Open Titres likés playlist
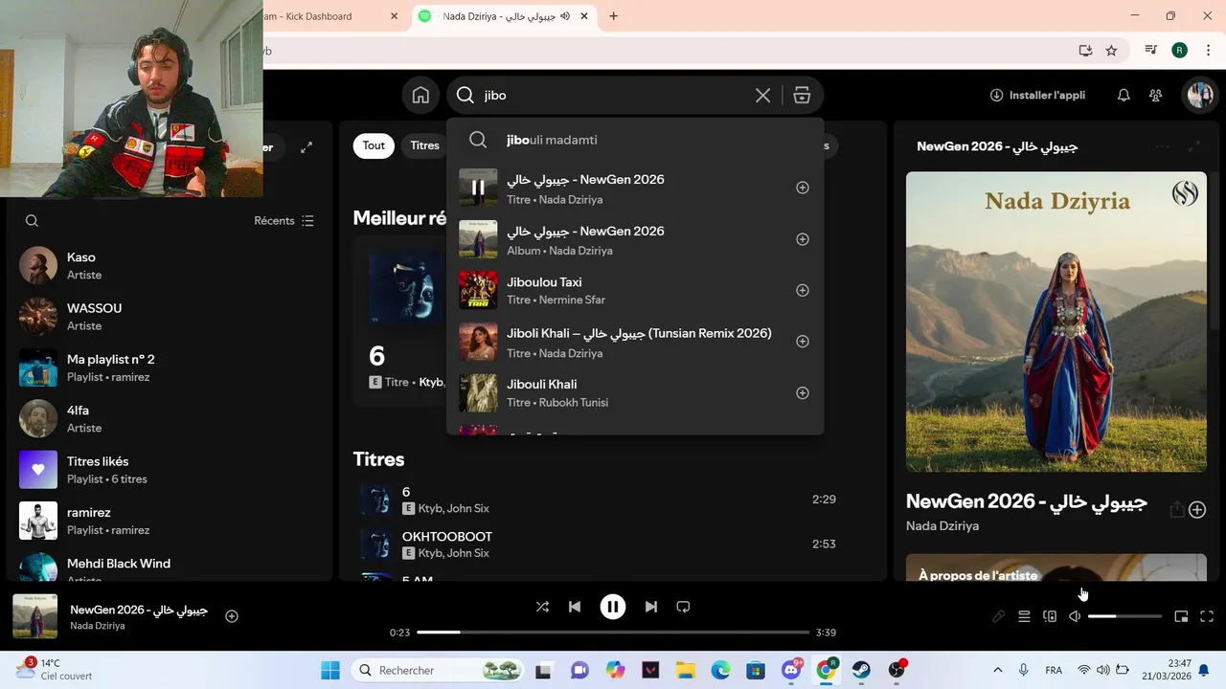 pos(168,470)
